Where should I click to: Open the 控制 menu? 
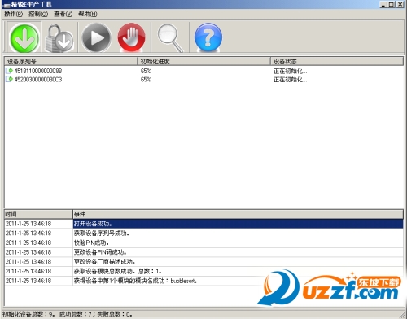38,14
